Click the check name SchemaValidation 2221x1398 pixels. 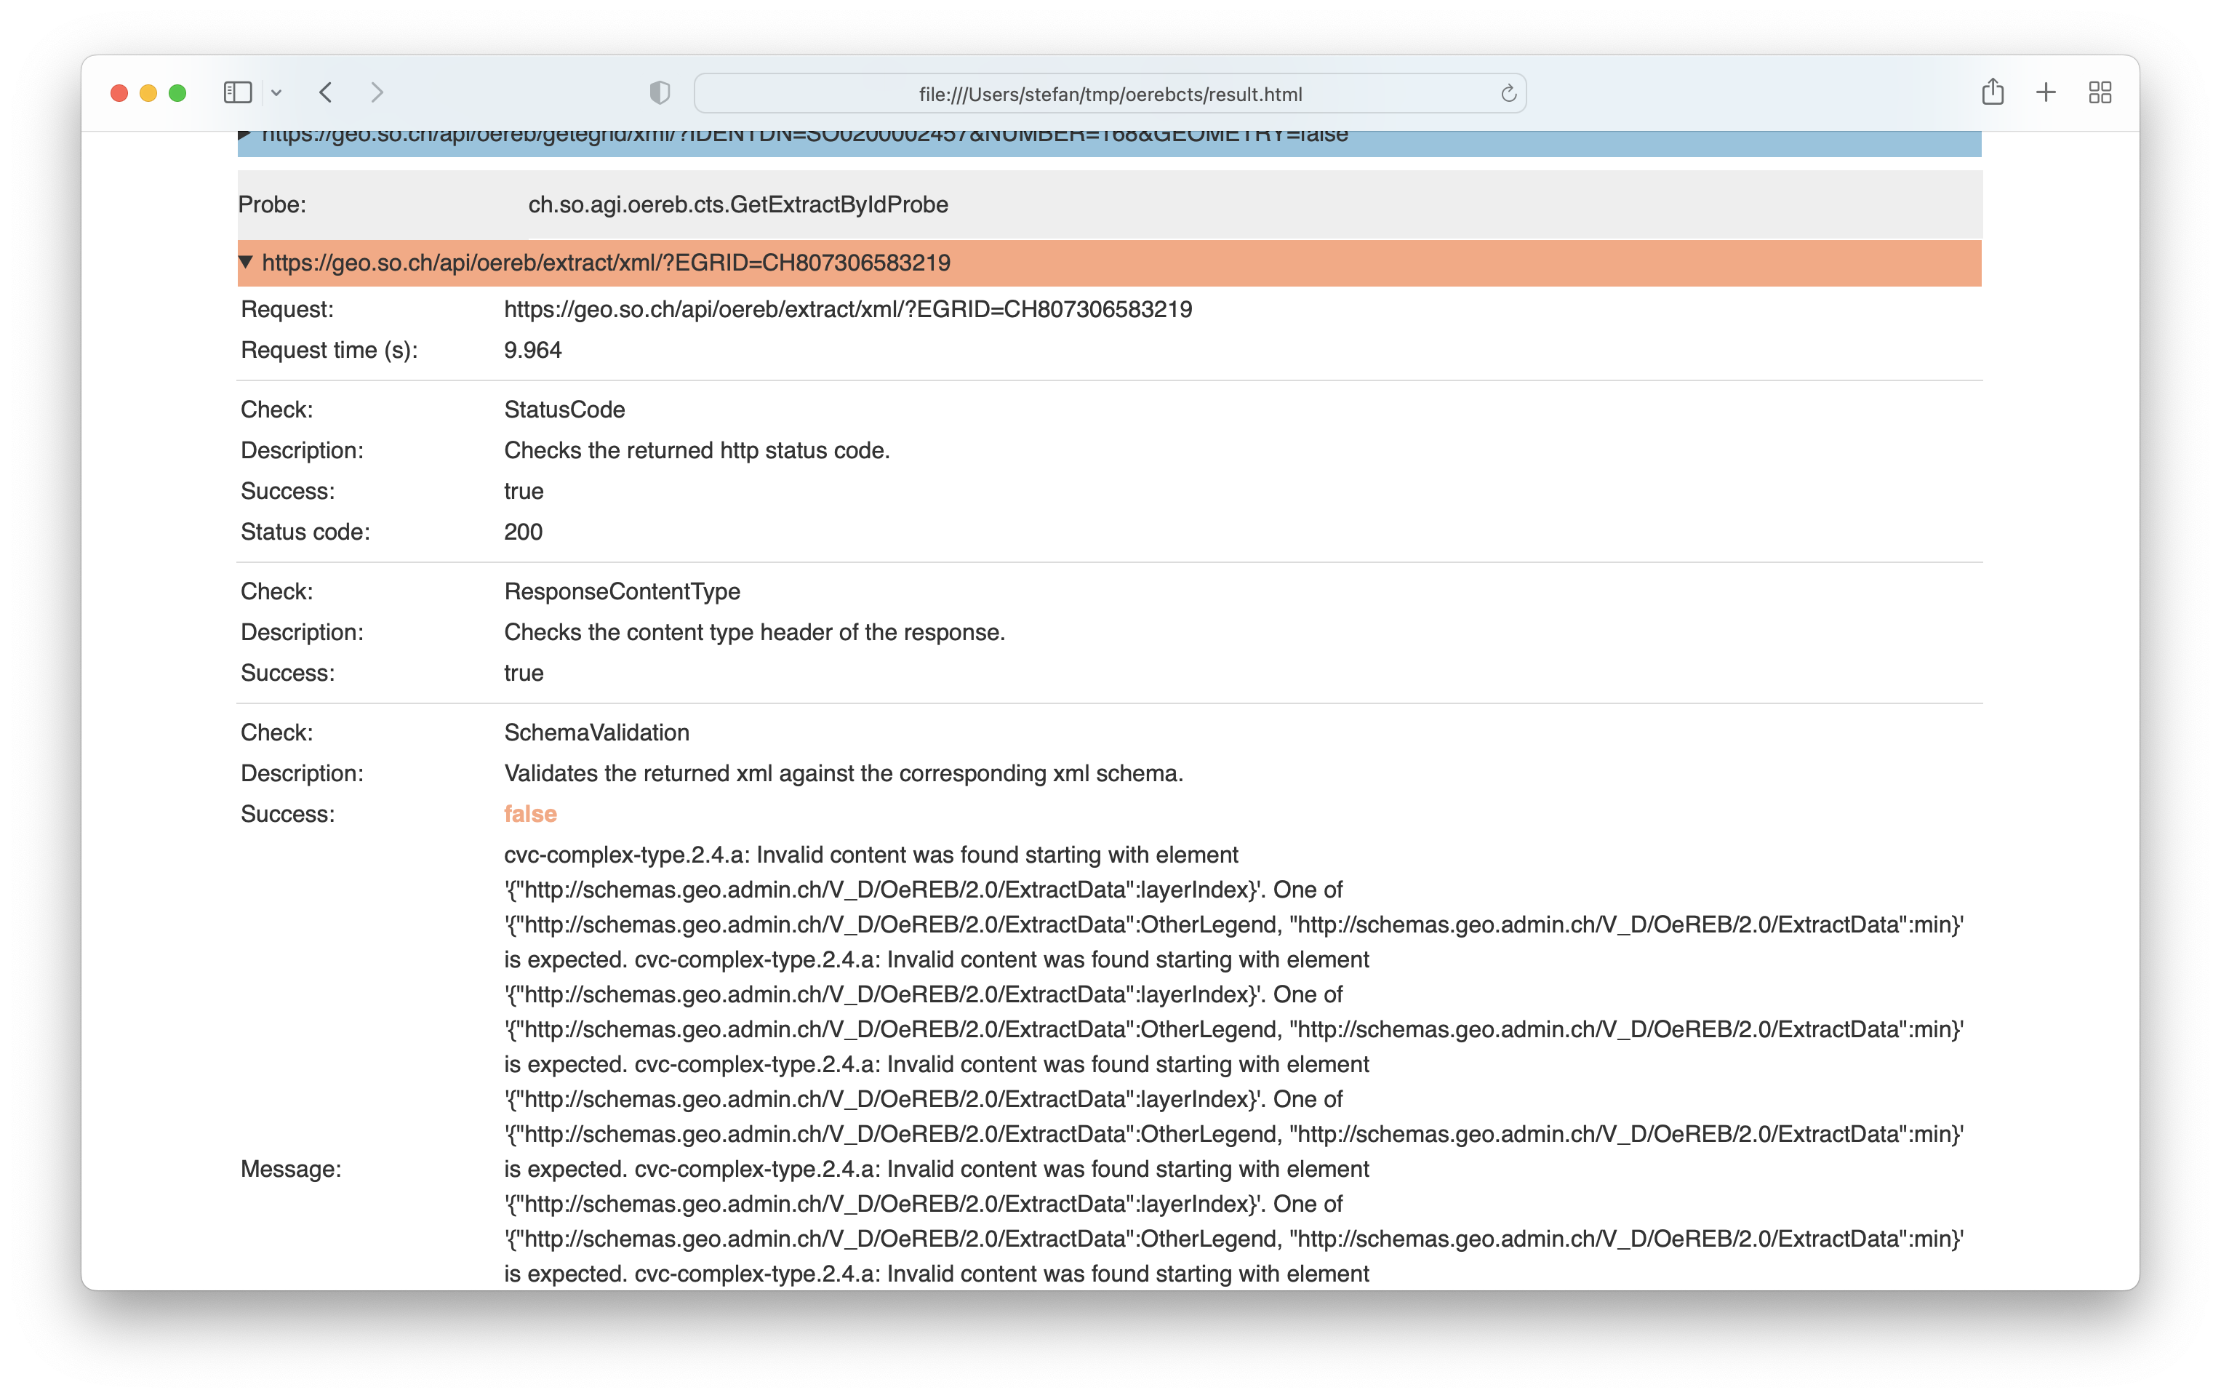click(x=597, y=732)
